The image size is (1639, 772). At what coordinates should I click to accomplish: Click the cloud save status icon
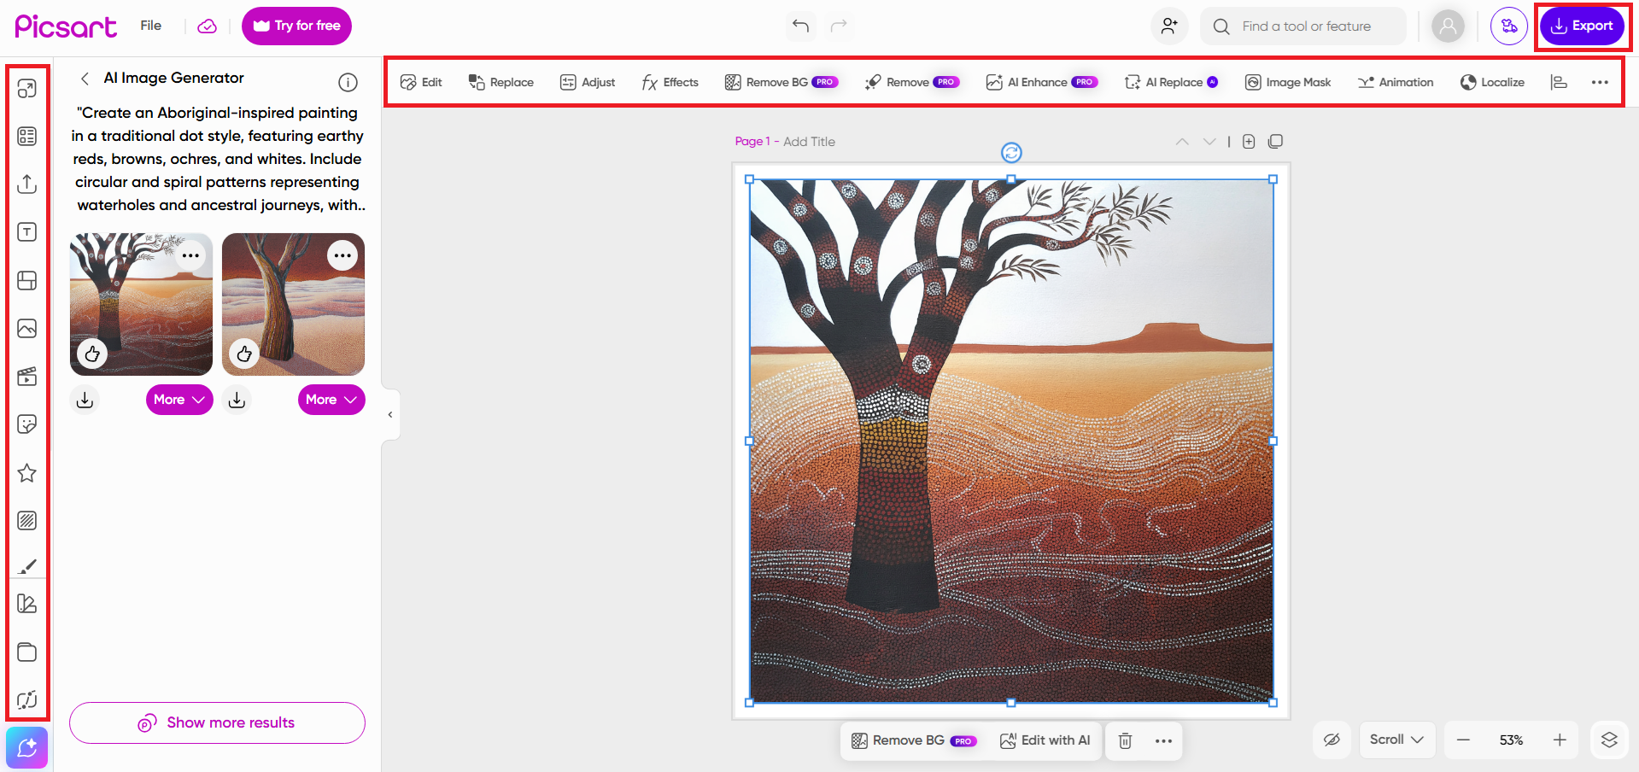(208, 26)
